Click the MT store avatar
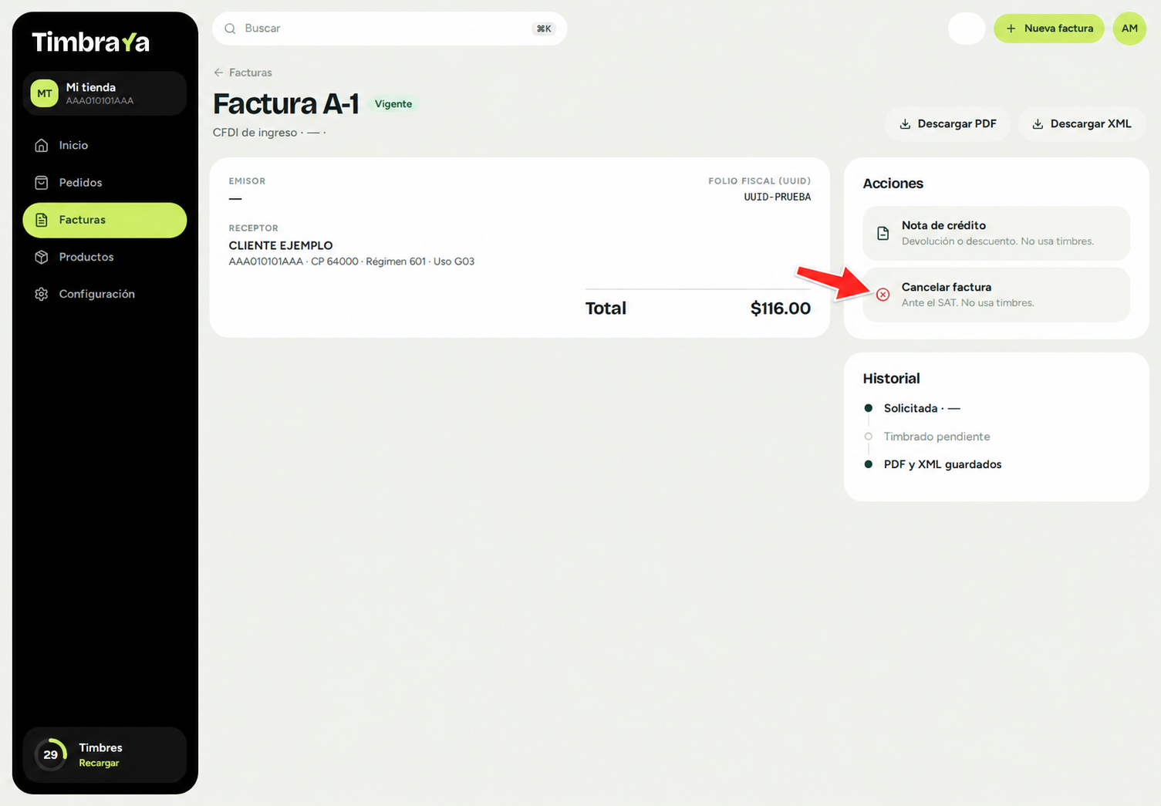The image size is (1161, 806). click(44, 93)
